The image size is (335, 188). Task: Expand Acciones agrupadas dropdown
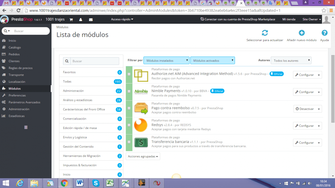[143, 156]
